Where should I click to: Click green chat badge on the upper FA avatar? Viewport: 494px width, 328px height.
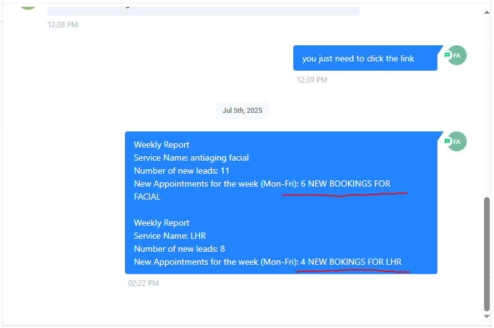tap(447, 55)
